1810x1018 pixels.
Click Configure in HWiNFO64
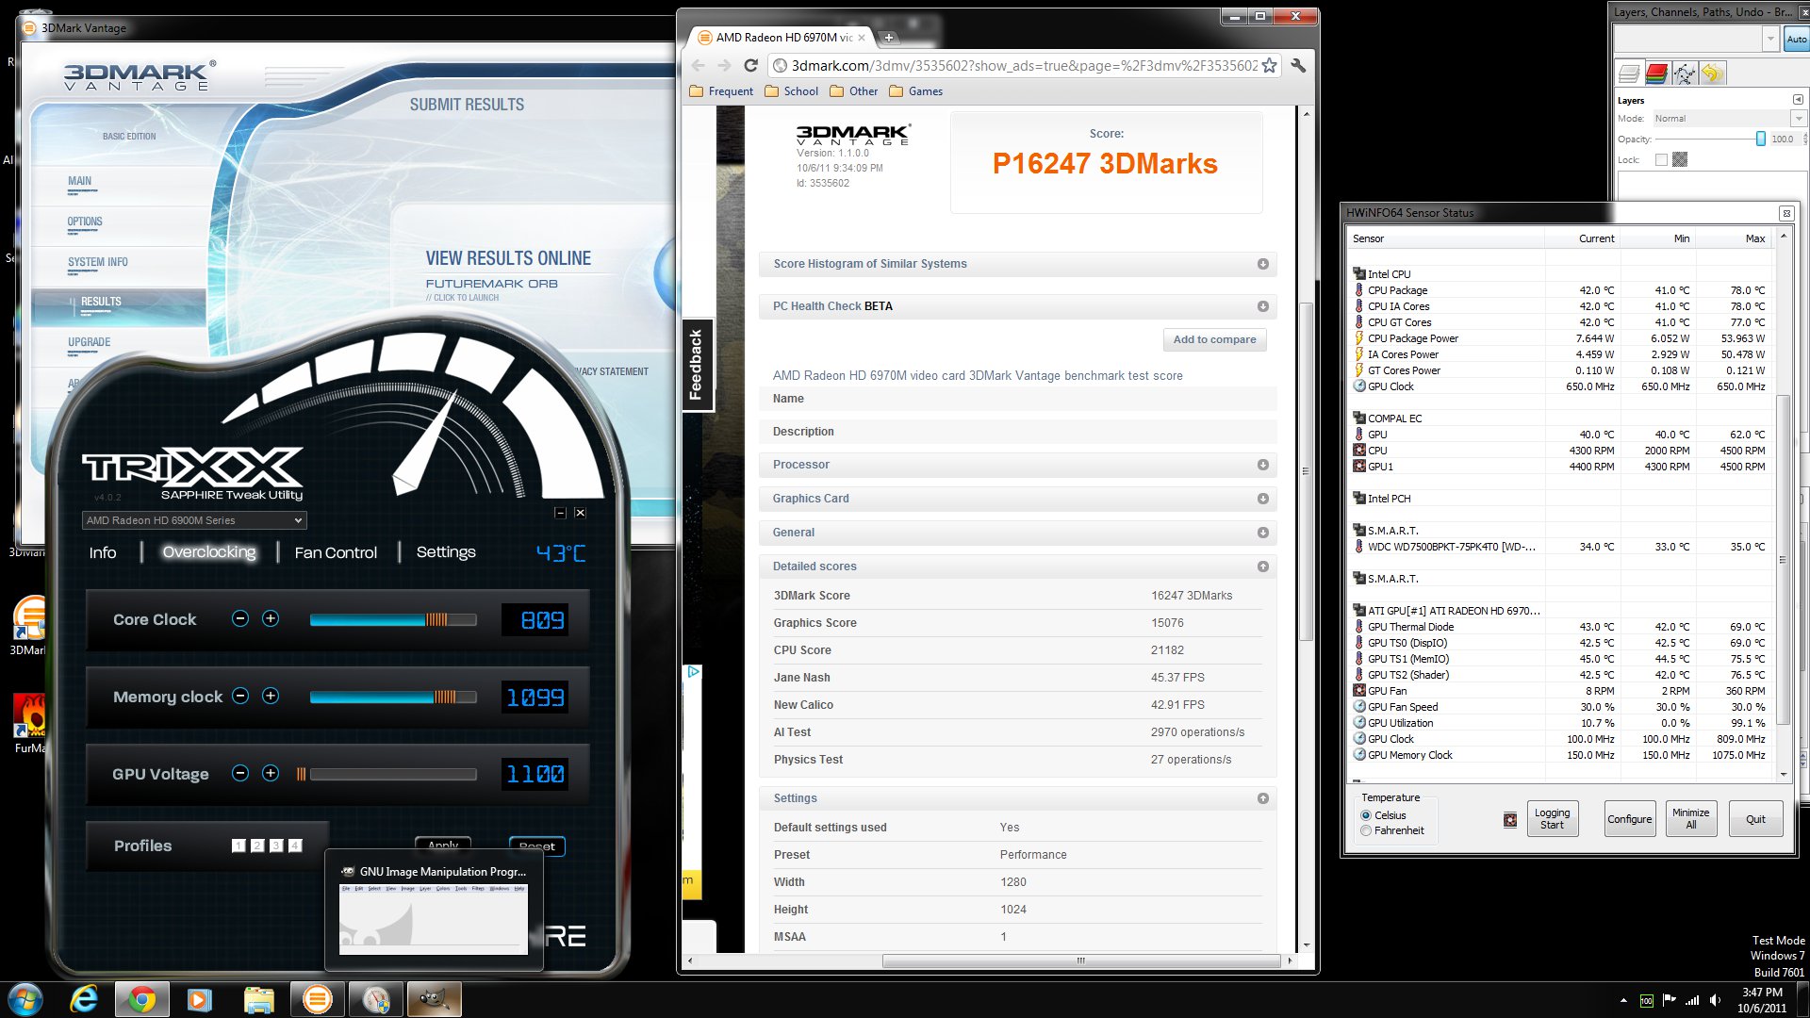[1629, 819]
